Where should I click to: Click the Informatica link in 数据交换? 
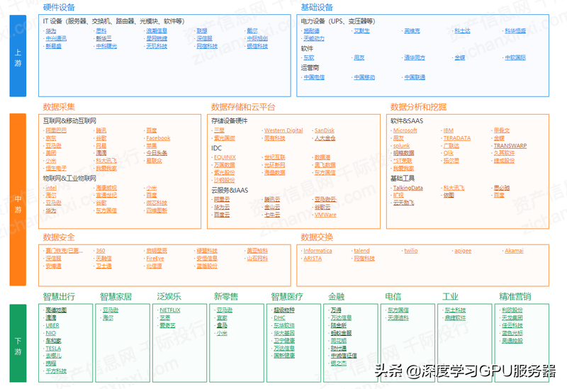tap(318, 251)
